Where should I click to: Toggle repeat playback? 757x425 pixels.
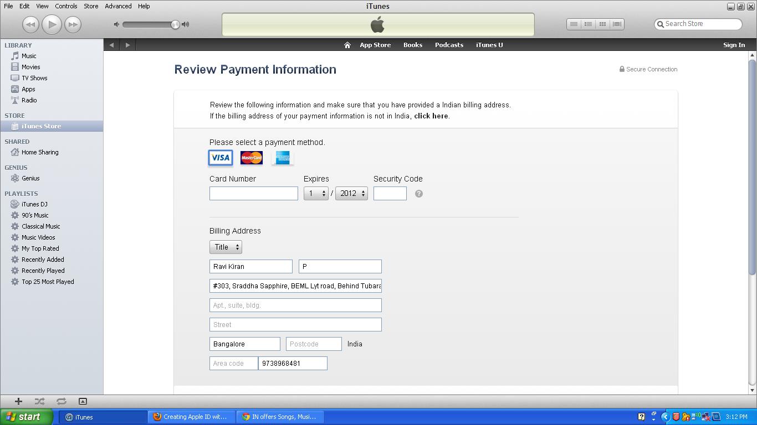coord(62,401)
